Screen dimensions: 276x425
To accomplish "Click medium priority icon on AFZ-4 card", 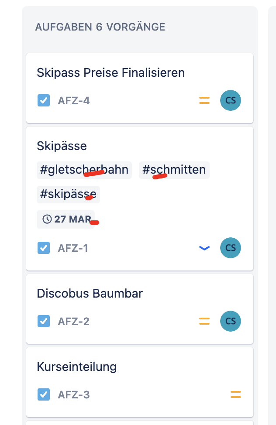I will click(x=204, y=100).
